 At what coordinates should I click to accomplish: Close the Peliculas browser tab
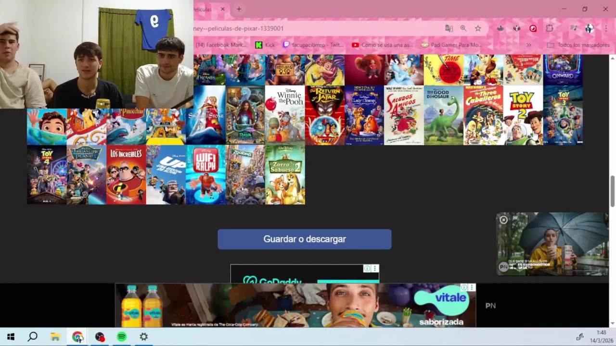222,9
